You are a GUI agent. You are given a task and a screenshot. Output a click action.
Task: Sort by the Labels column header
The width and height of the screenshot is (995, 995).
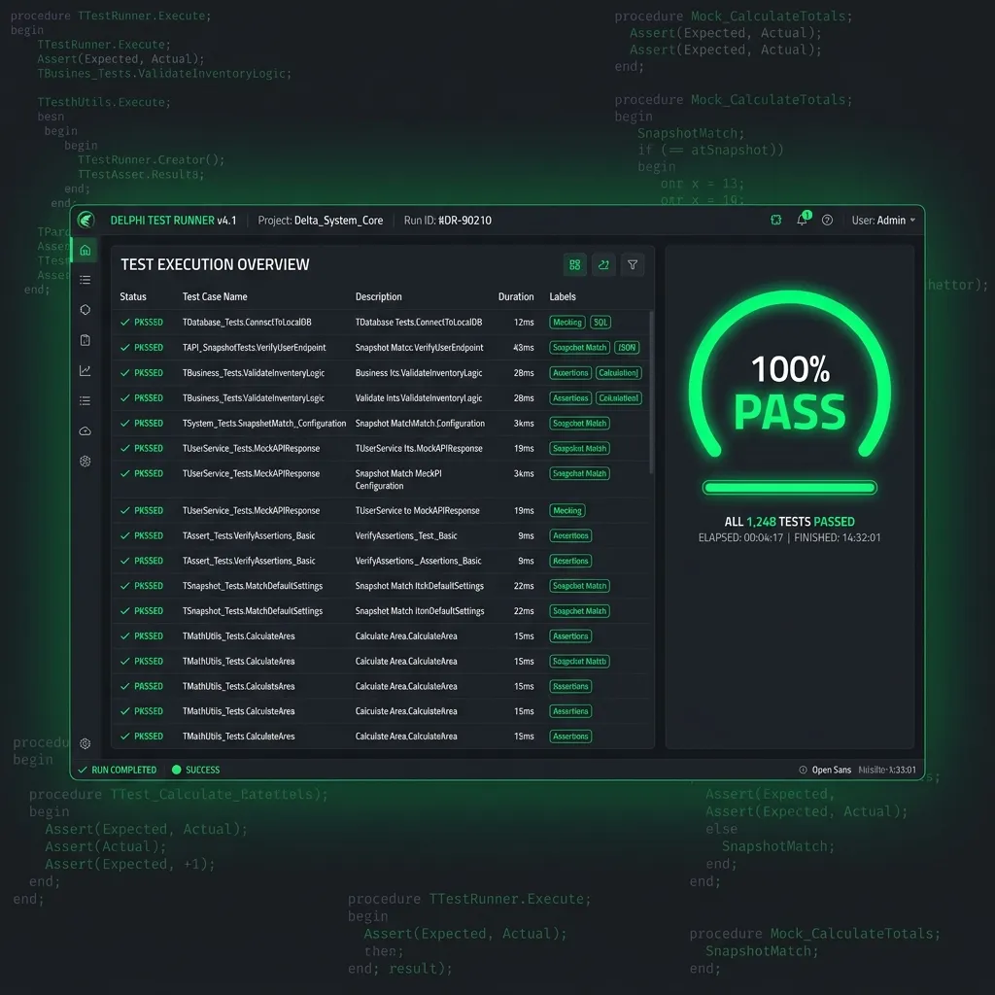563,296
